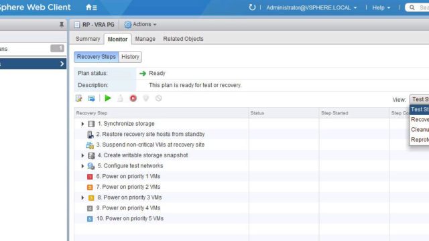The height and width of the screenshot is (241, 429).
Task: Open the View dropdown box
Action: pos(419,100)
